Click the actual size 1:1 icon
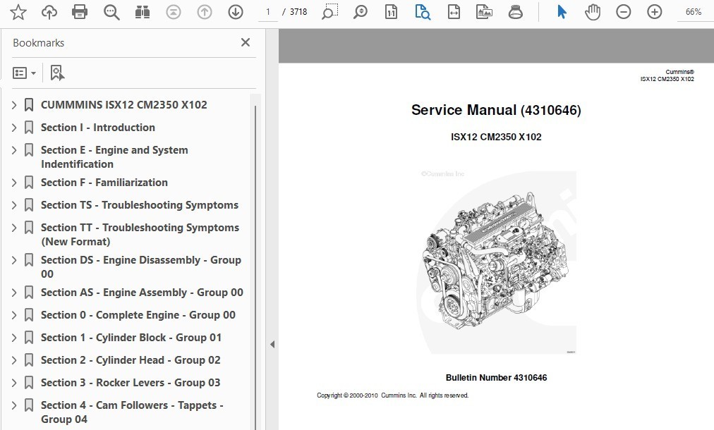714x430 pixels. pyautogui.click(x=391, y=12)
